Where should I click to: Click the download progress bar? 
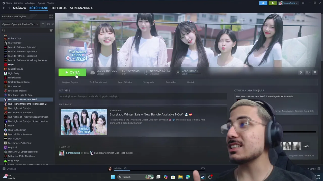pyautogui.click(x=159, y=170)
